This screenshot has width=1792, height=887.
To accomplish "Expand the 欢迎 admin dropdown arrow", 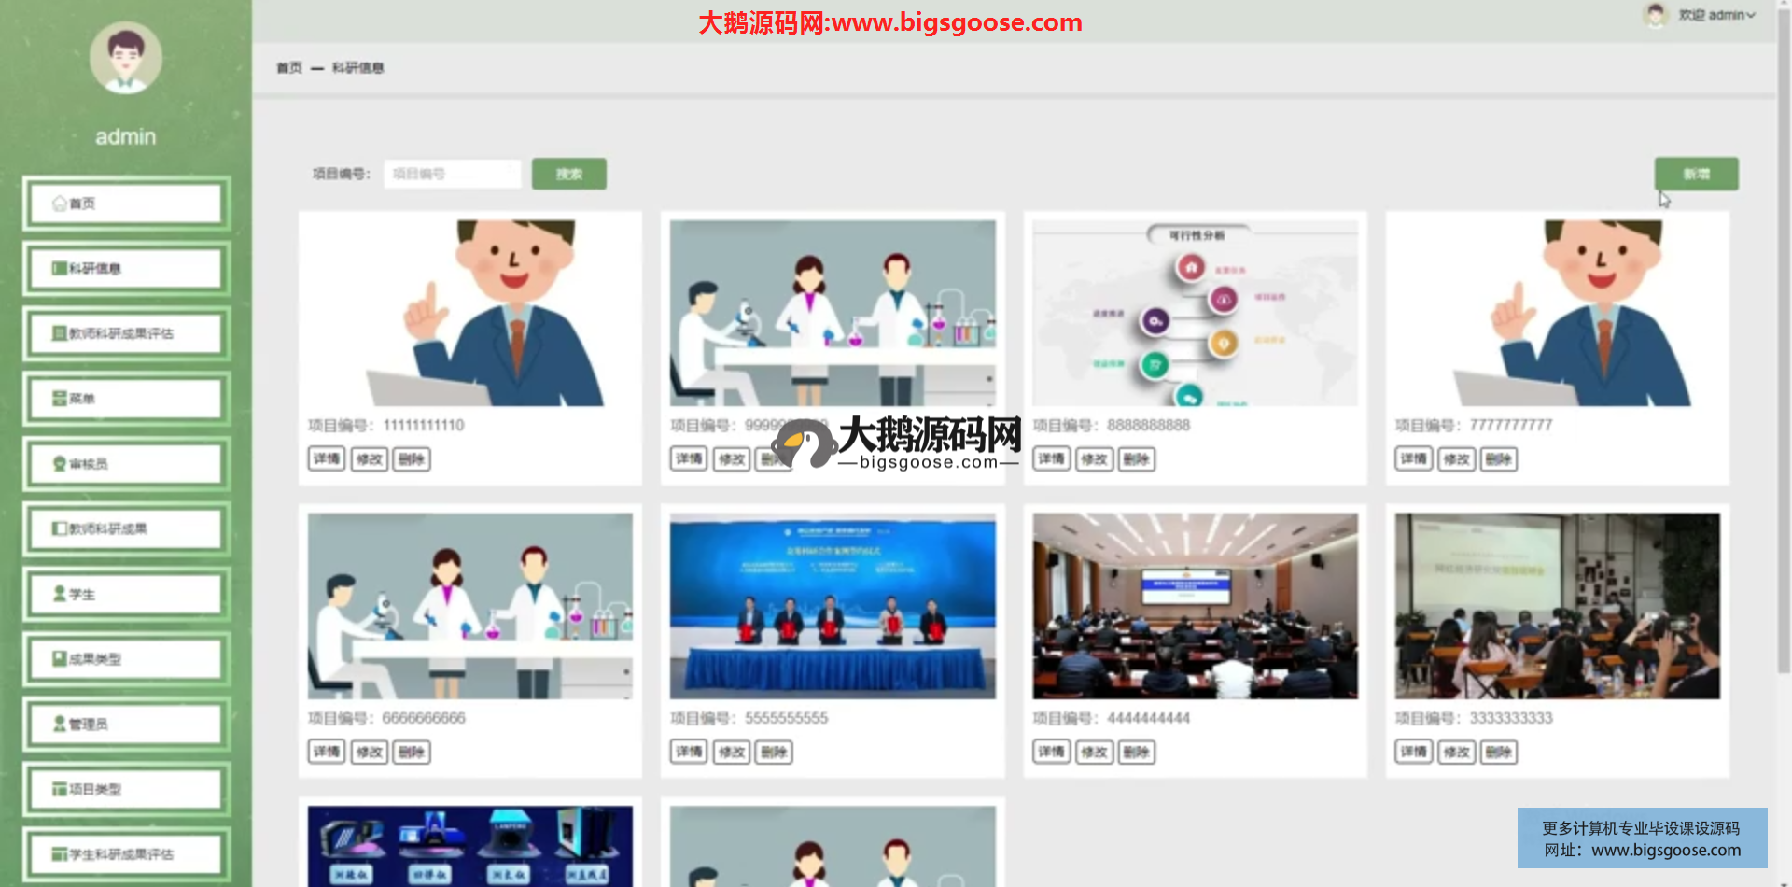I will [1751, 16].
